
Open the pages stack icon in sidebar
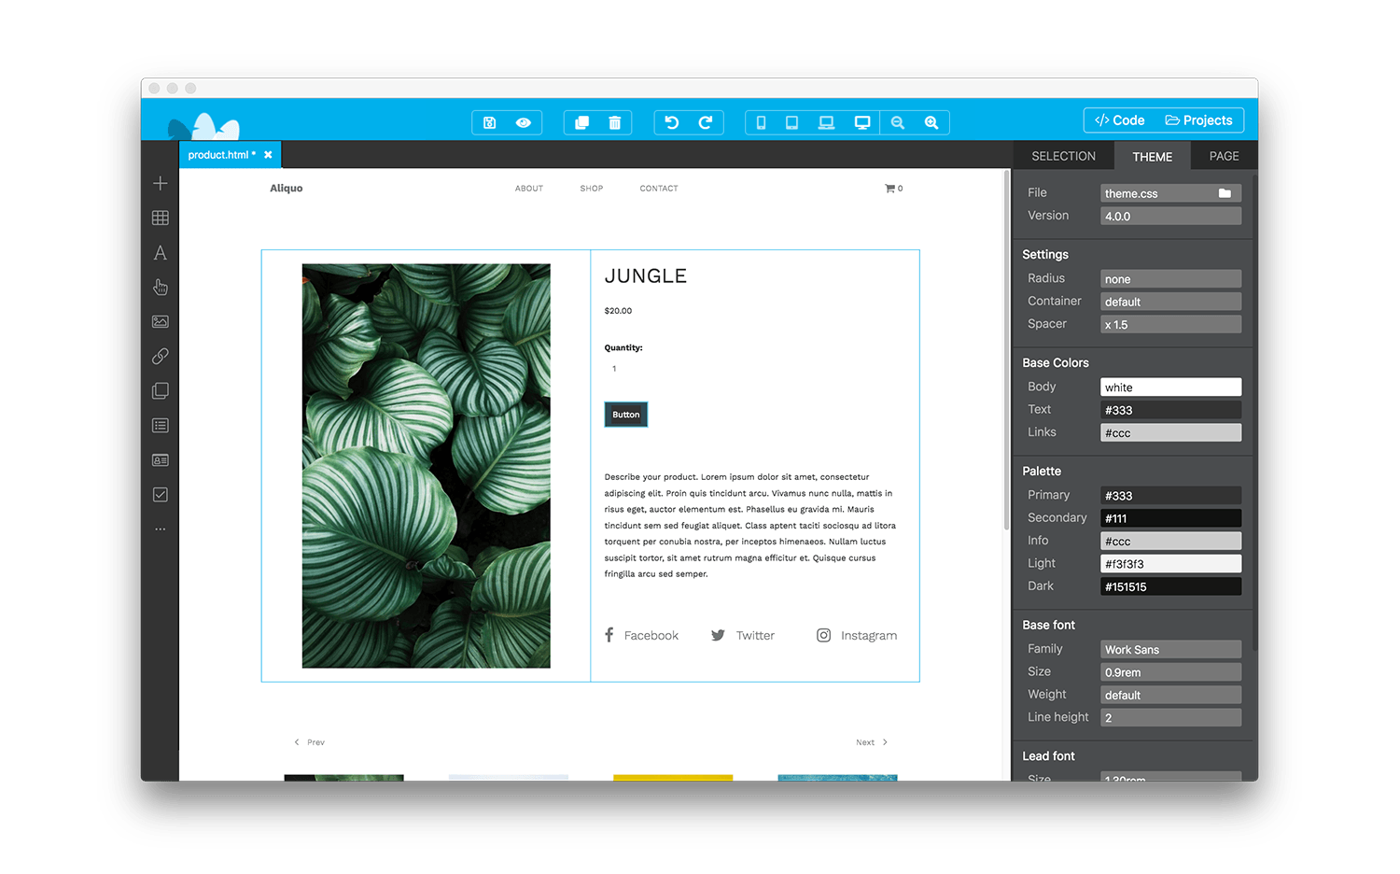161,390
